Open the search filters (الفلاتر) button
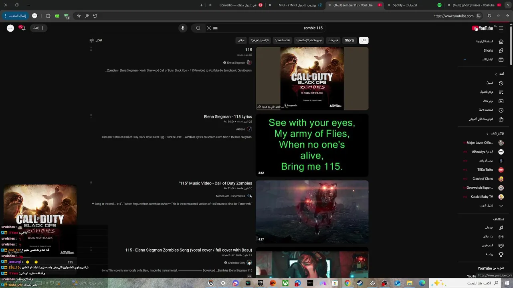The width and height of the screenshot is (513, 288). (96, 40)
